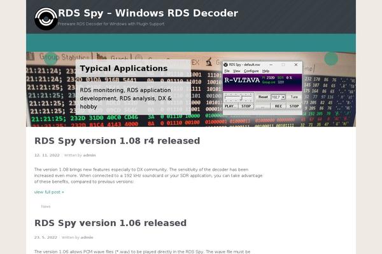Click the '...' browse button left of REC
Screen dimensions: 382x254
click(x=262, y=106)
